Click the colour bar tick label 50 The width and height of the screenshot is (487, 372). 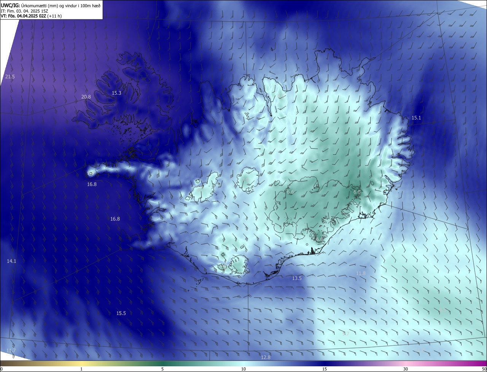point(484,369)
